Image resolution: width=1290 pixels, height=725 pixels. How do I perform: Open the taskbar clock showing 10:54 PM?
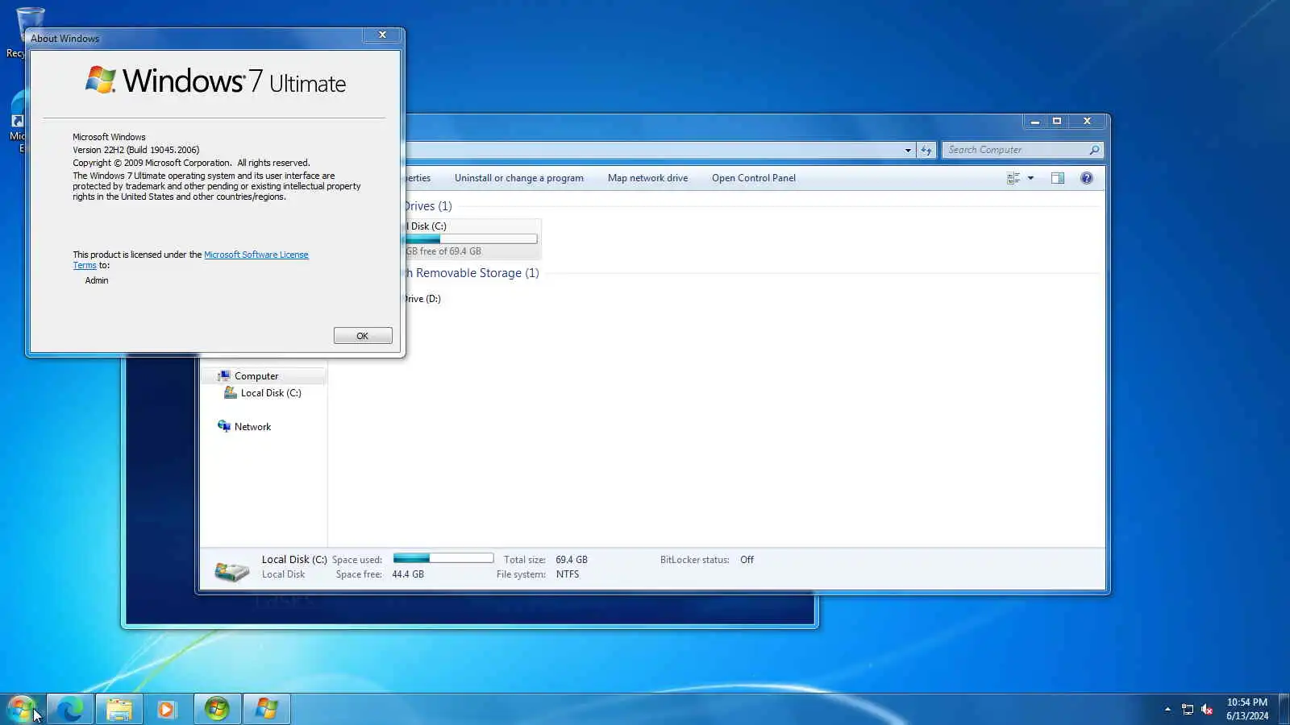tap(1247, 709)
